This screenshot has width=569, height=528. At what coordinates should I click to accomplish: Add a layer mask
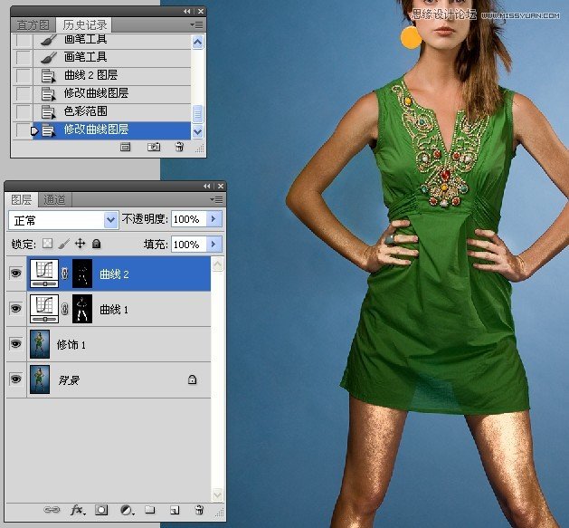101,510
